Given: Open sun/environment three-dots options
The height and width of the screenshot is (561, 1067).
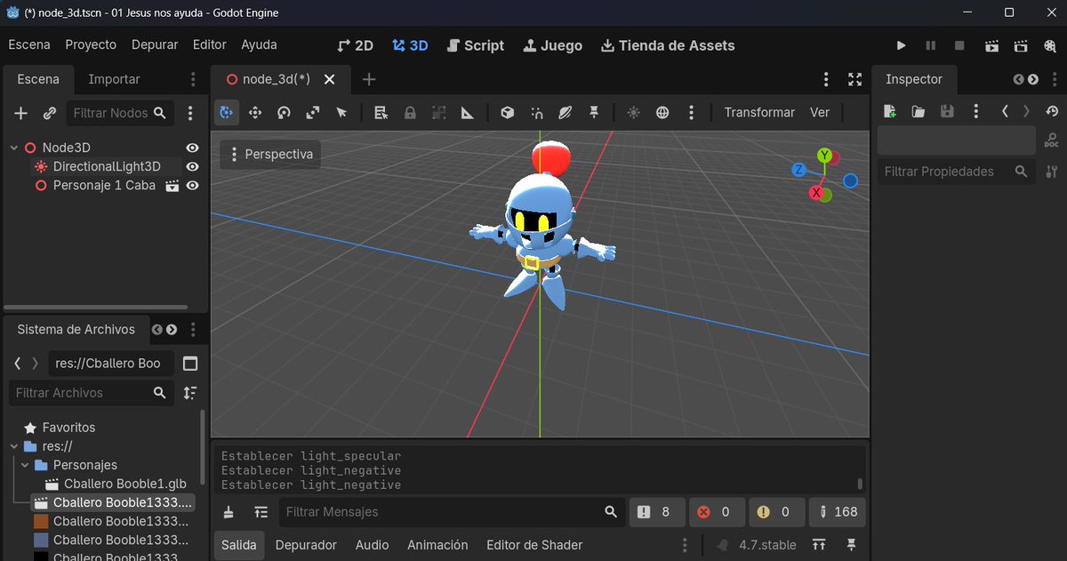Looking at the screenshot, I should (x=692, y=113).
